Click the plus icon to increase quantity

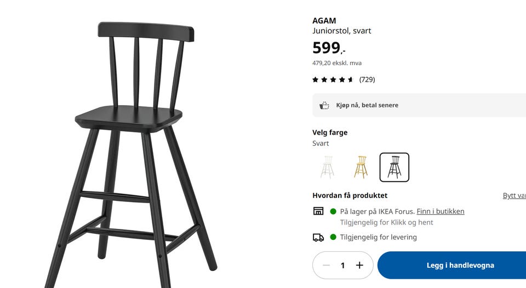(x=359, y=265)
